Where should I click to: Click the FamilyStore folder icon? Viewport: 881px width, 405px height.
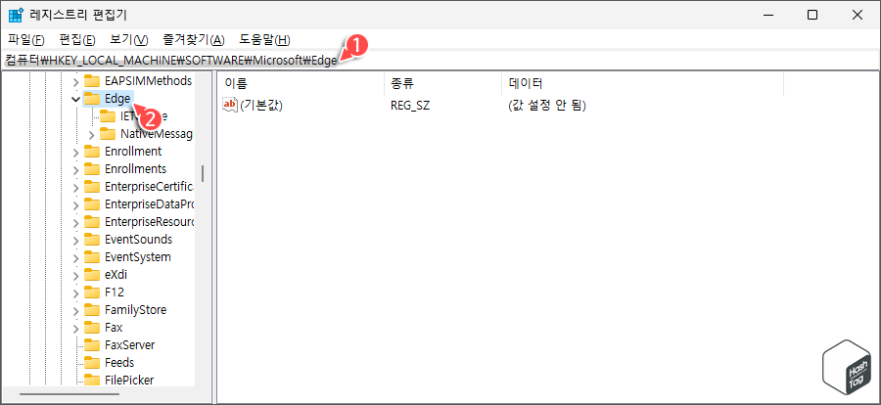coord(92,310)
